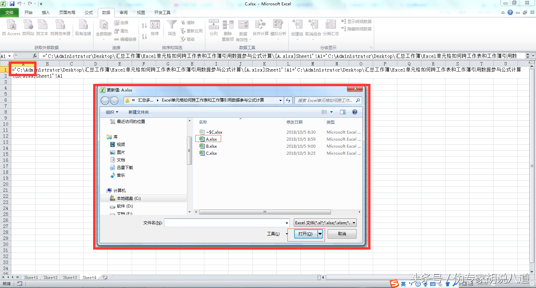Open the address path dropdown in dialog

280,100
